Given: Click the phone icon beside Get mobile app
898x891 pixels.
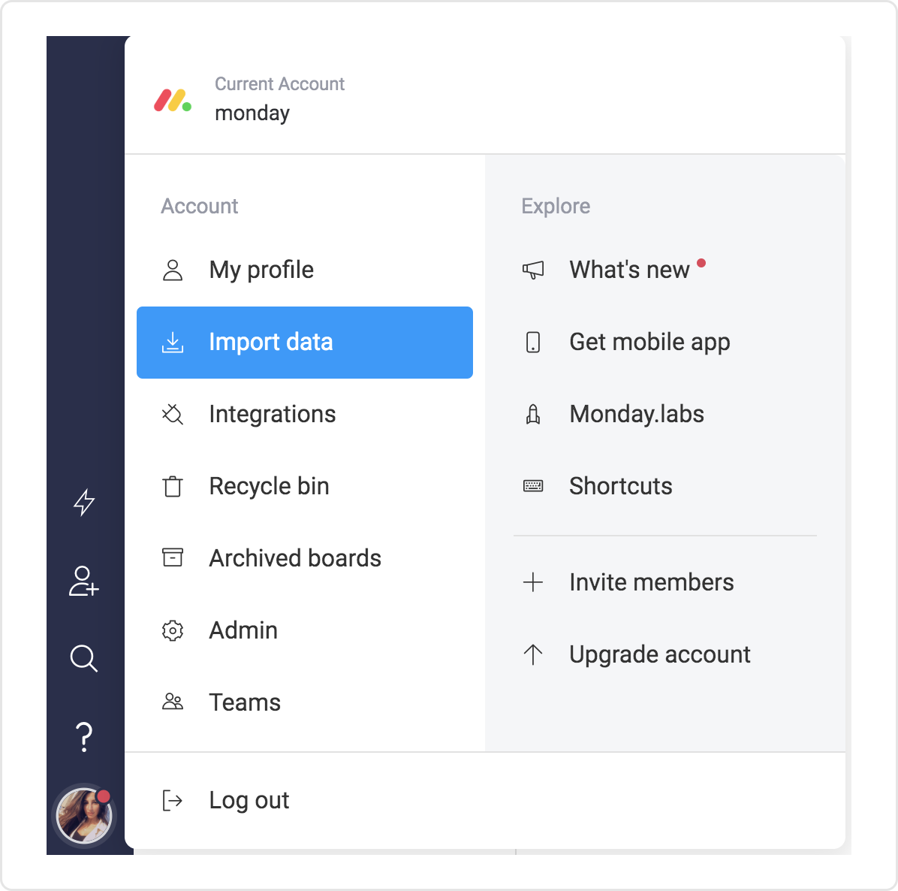Looking at the screenshot, I should [533, 342].
